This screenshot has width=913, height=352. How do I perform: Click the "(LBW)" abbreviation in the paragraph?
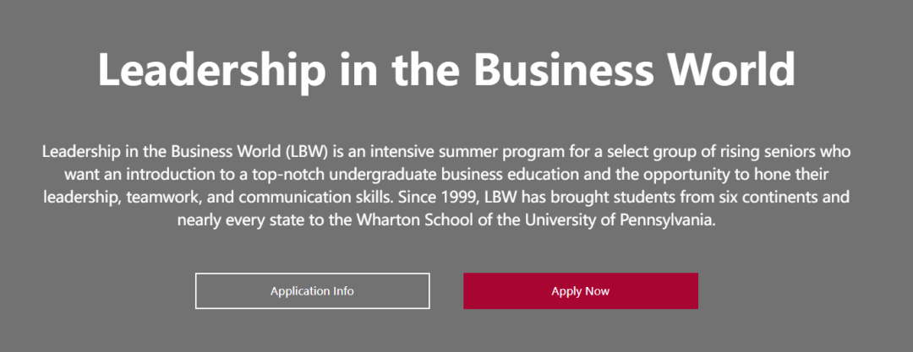(308, 153)
